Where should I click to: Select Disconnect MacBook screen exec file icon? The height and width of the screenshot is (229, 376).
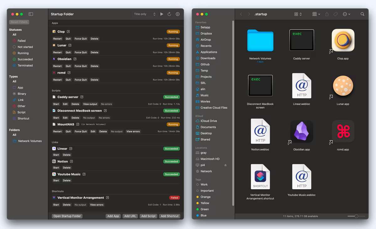[260, 85]
